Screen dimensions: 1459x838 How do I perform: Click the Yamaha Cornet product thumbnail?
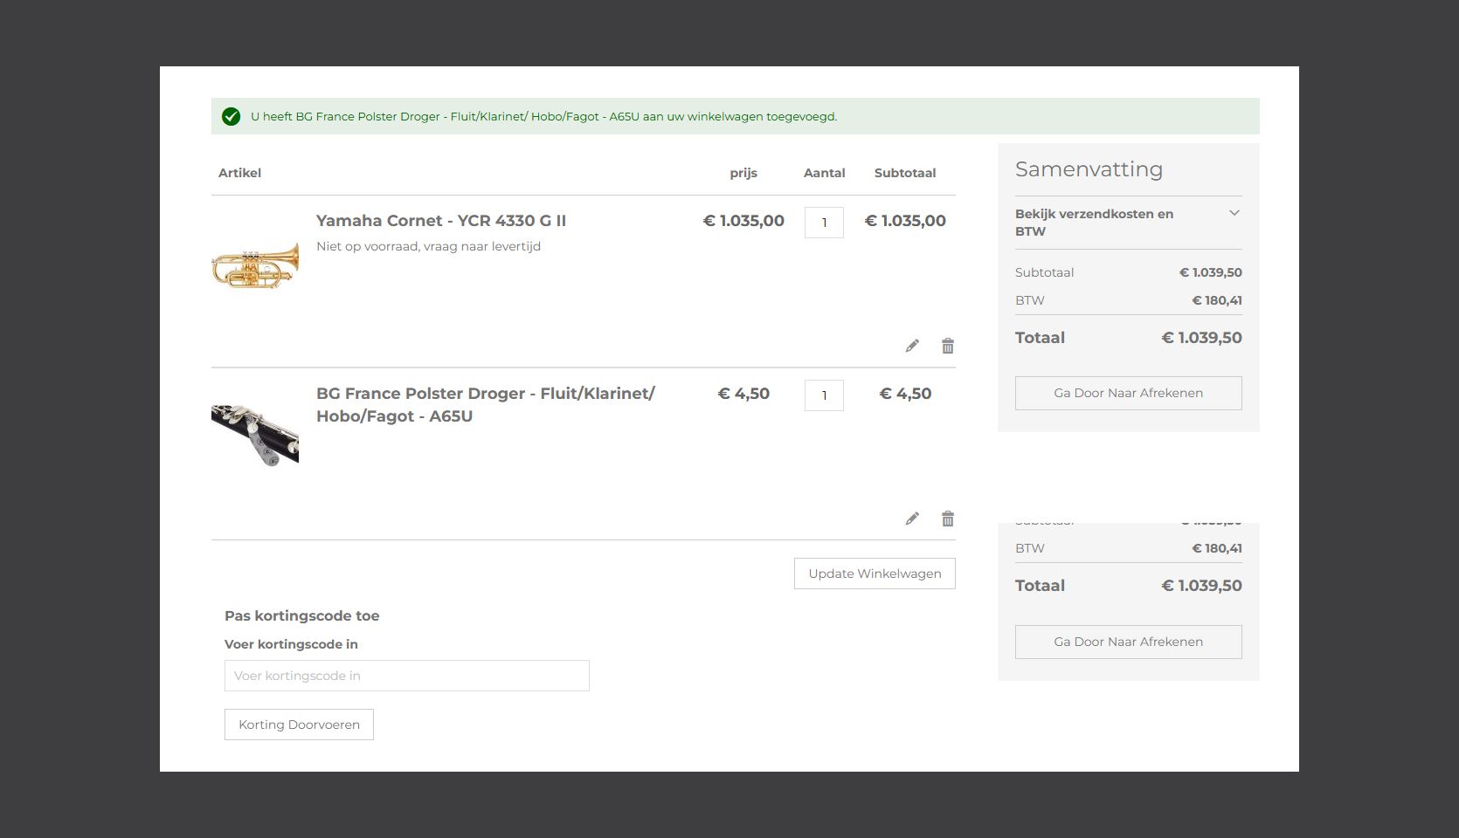click(255, 264)
